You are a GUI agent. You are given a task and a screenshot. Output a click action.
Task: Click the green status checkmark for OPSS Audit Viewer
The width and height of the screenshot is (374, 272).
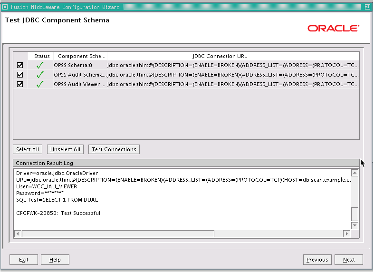[x=40, y=84]
